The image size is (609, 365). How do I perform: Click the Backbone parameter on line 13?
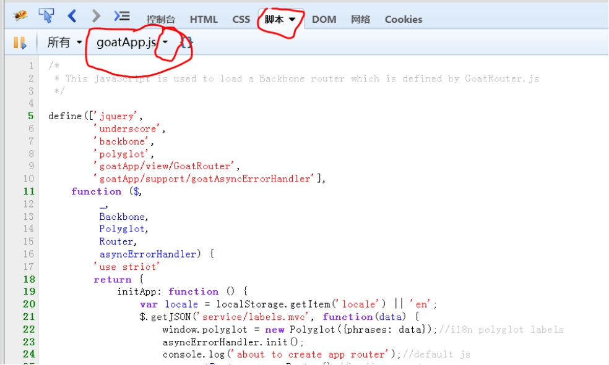click(x=122, y=217)
